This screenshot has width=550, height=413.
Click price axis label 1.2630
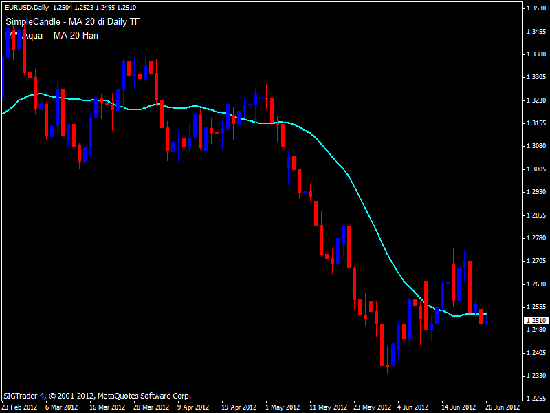536,284
